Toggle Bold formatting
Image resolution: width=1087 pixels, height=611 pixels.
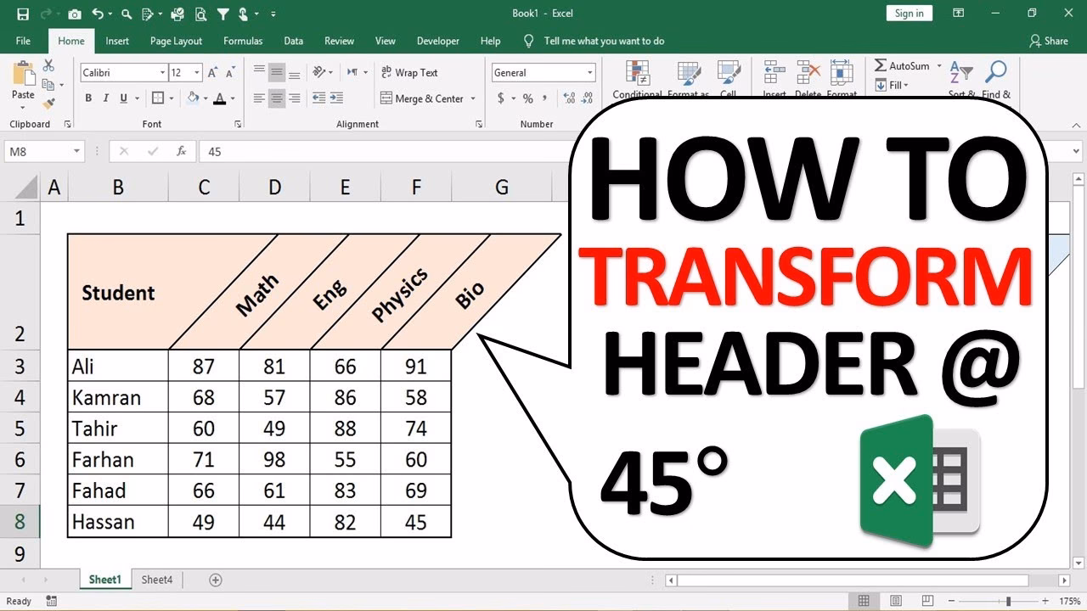click(88, 98)
